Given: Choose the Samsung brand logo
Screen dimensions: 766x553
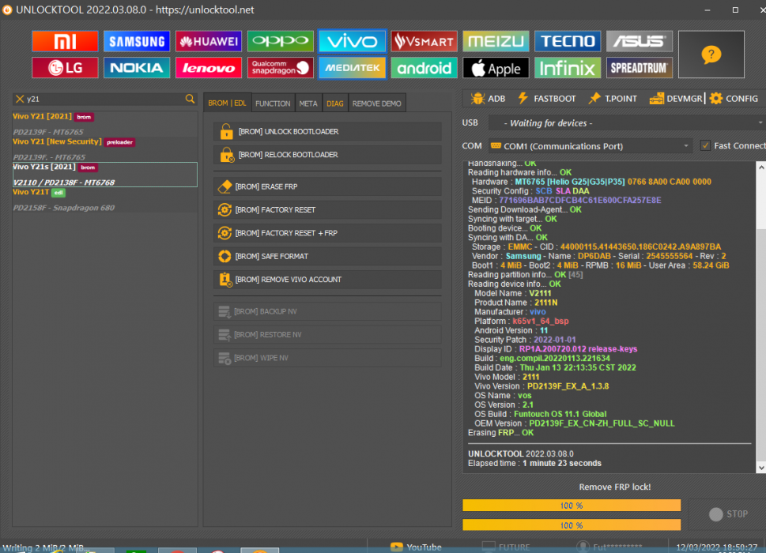Looking at the screenshot, I should tap(136, 42).
